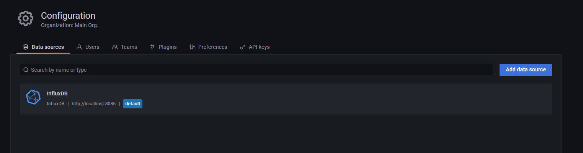
Task: Click the magnifier icon in search box
Action: point(26,70)
